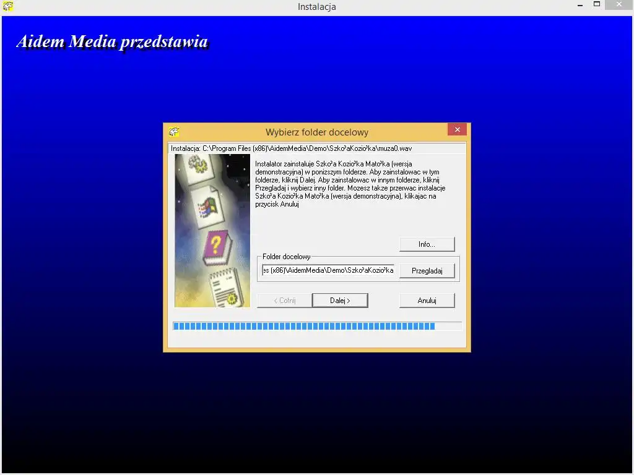634x475 pixels.
Task: Click the Folder docelowy path field
Action: point(328,270)
